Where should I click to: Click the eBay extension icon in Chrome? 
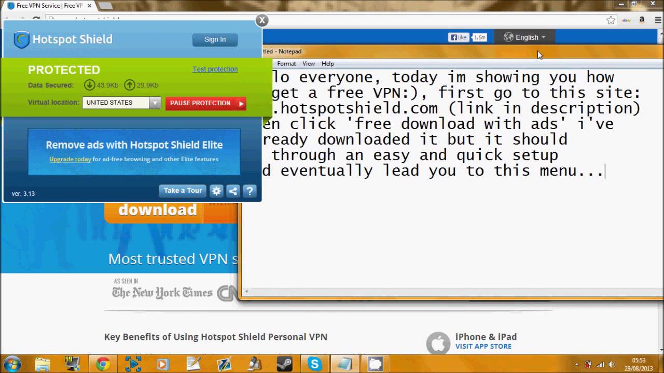[x=627, y=20]
